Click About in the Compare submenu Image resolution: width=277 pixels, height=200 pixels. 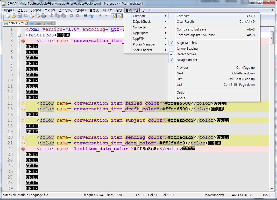pyautogui.click(x=181, y=98)
